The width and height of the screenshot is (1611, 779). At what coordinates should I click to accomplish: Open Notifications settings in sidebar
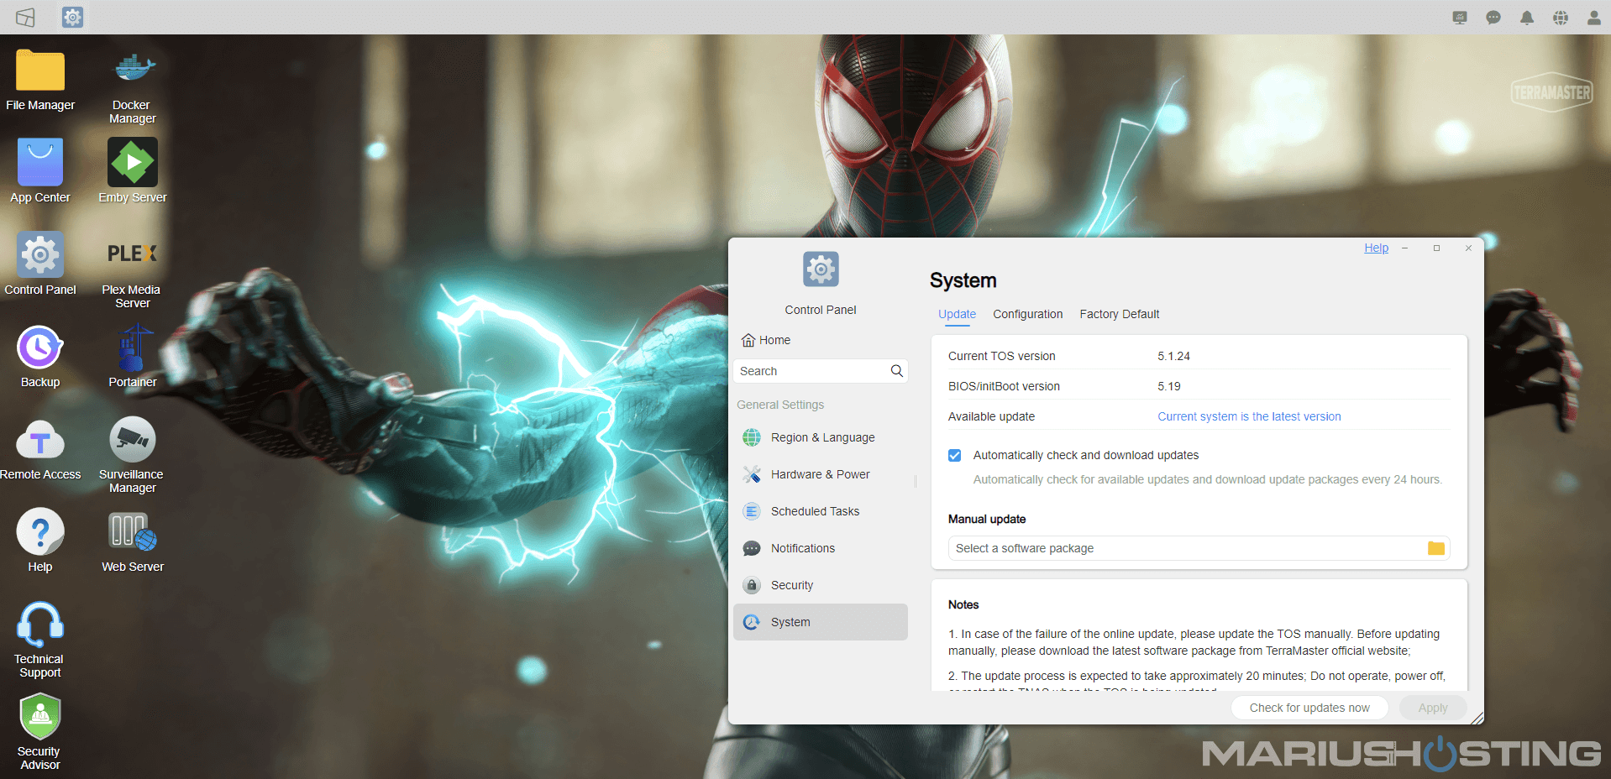point(821,548)
